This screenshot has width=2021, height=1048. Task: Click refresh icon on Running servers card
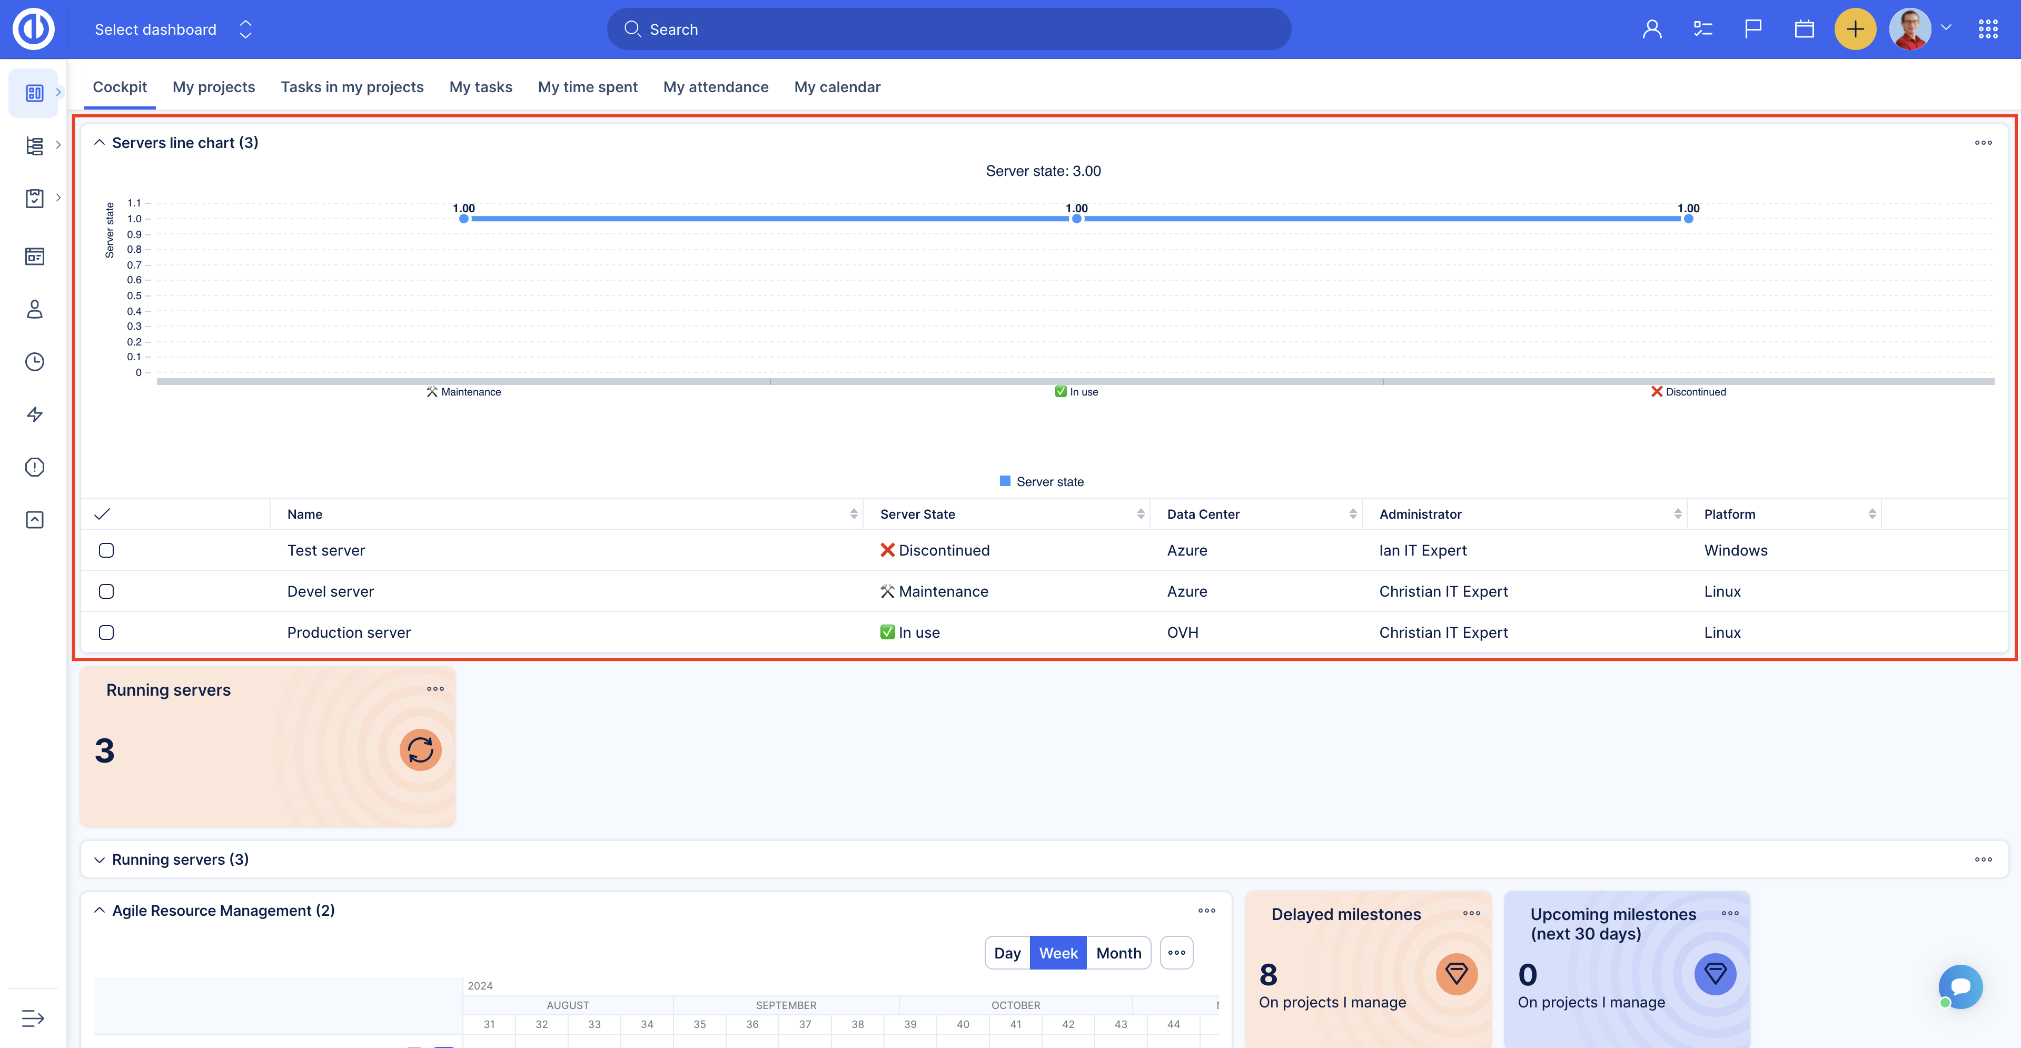click(421, 750)
